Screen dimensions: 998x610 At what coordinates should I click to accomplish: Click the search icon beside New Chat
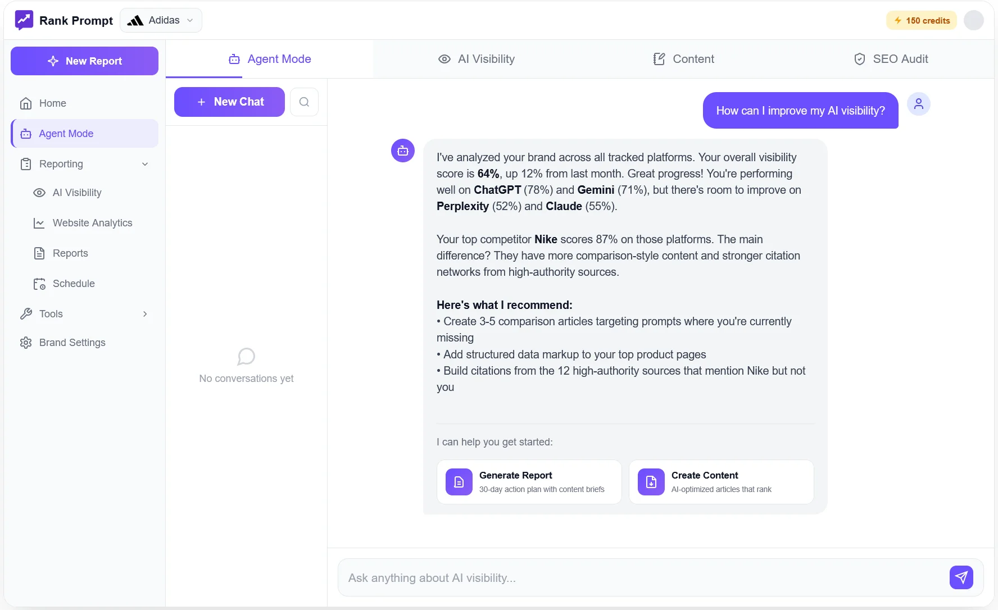coord(304,102)
